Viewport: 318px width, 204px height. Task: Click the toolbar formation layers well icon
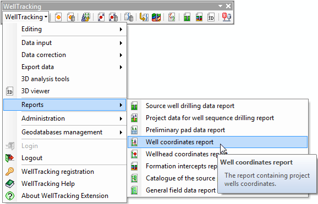click(199, 17)
